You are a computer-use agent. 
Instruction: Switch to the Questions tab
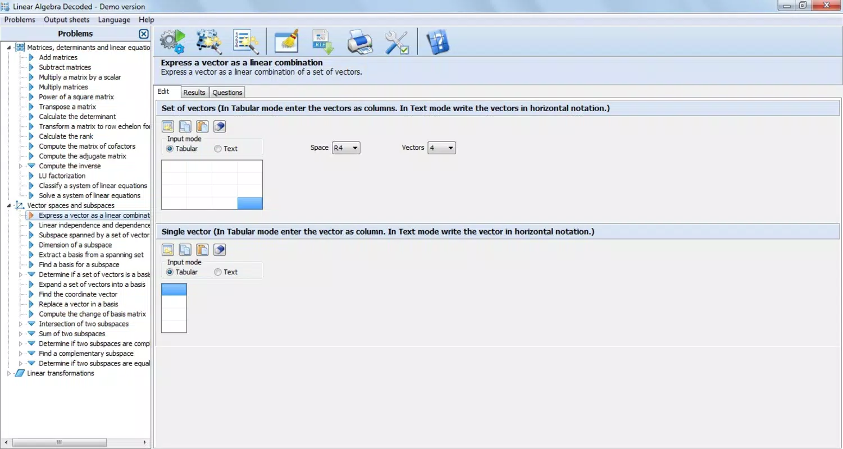click(227, 93)
